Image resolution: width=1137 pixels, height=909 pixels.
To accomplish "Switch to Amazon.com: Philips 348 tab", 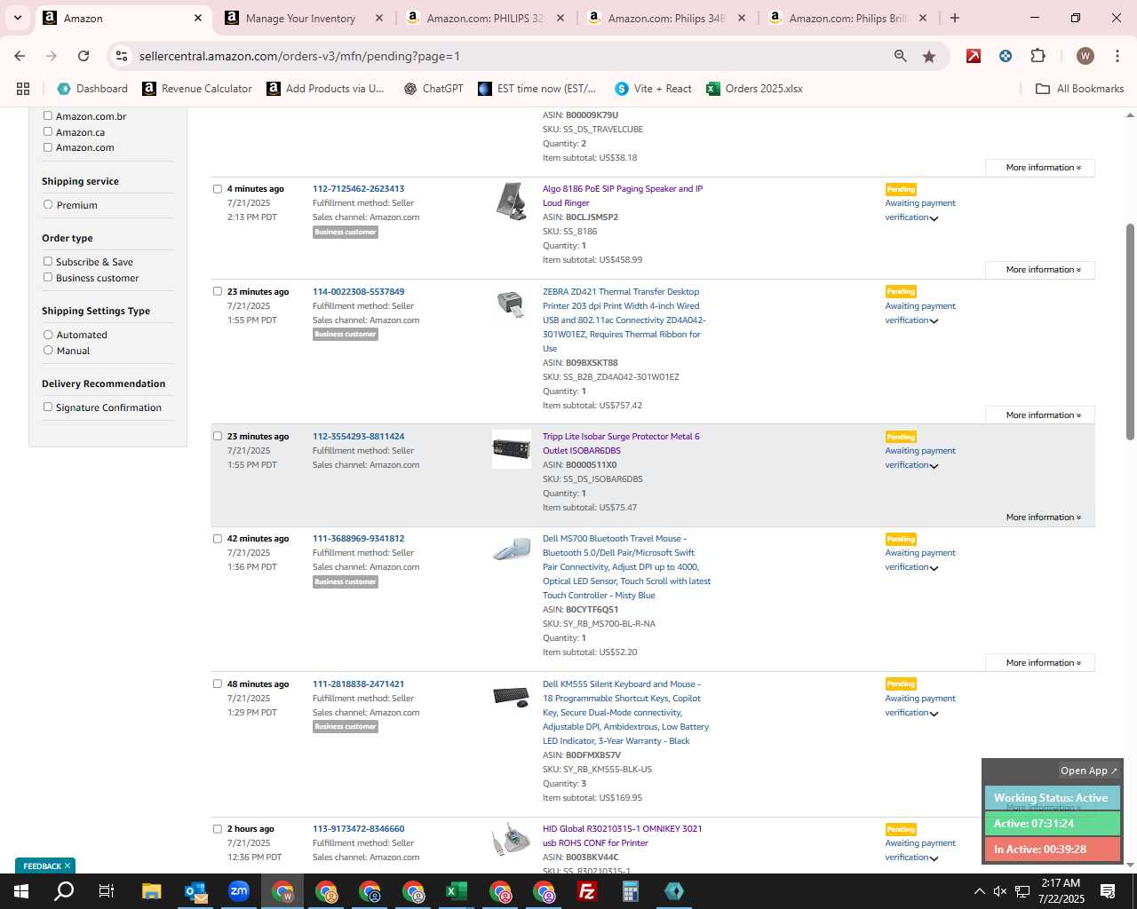I will pos(665,18).
